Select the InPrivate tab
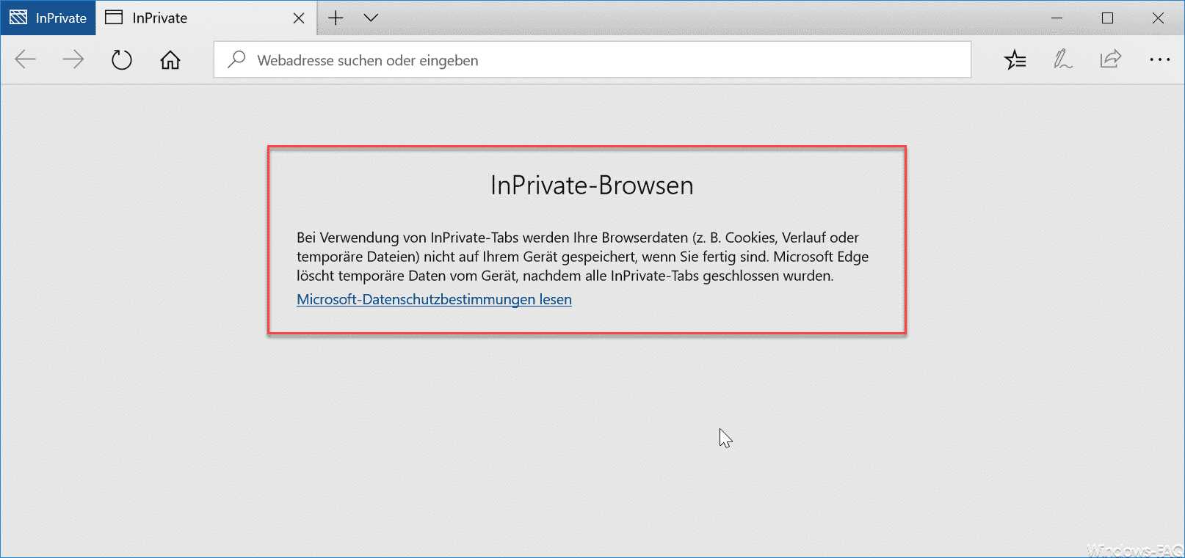 [x=206, y=18]
